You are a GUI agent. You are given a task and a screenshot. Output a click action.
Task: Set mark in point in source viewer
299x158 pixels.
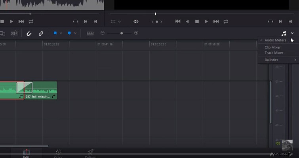(x=86, y=21)
